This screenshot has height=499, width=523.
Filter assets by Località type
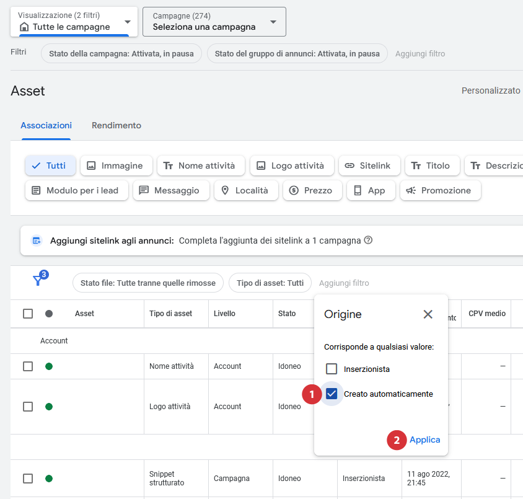(x=246, y=190)
